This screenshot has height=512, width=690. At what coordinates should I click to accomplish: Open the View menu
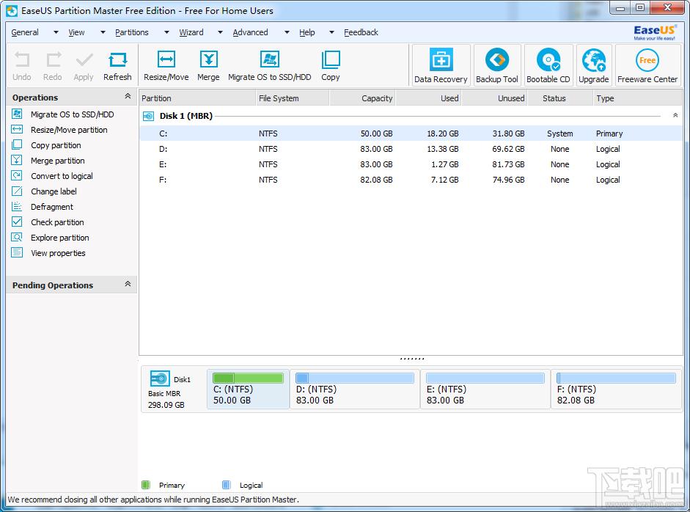tap(76, 32)
